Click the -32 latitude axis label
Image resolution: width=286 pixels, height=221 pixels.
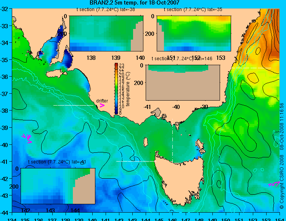tap(4, 9)
